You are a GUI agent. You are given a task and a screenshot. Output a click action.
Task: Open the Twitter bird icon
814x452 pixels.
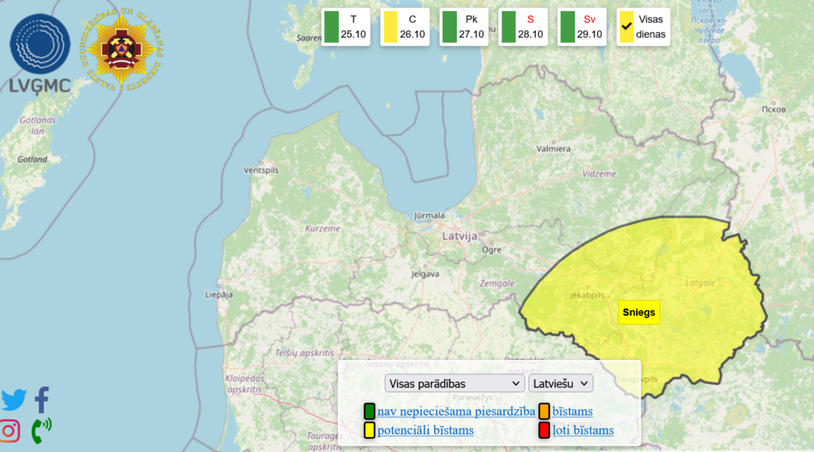14,400
